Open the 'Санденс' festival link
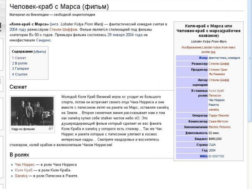252x189 pixels. click(x=44, y=40)
